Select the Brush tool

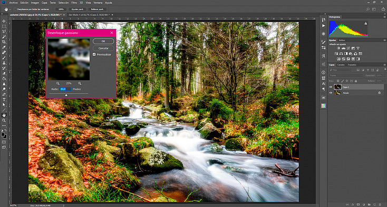coord(4,57)
